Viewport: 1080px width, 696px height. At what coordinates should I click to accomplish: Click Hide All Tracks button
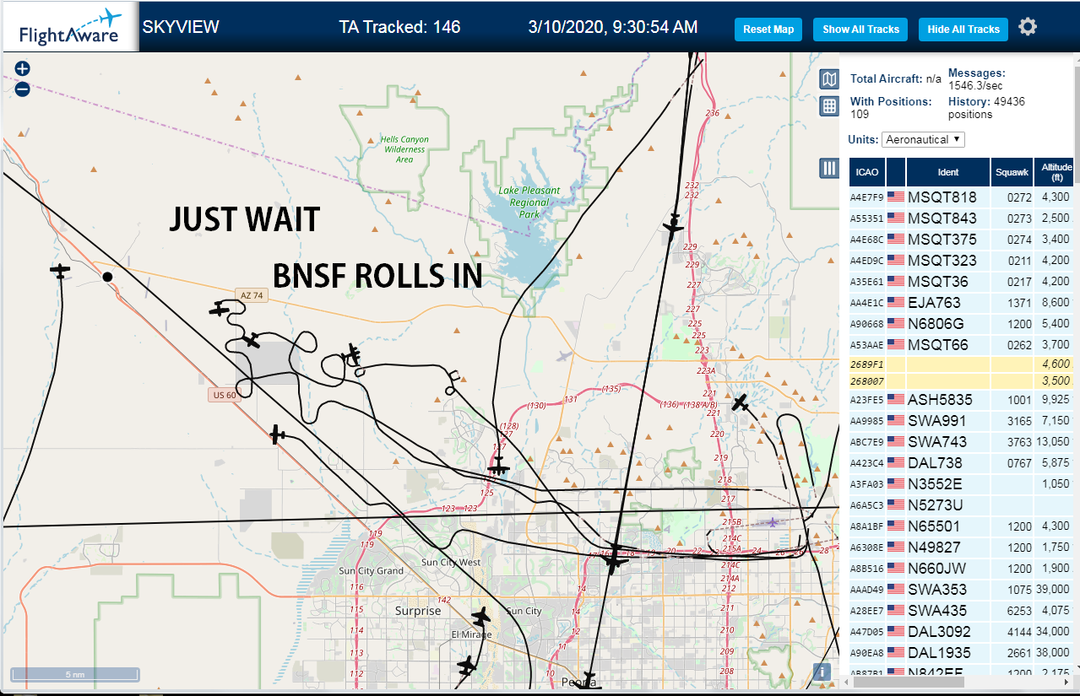(963, 29)
